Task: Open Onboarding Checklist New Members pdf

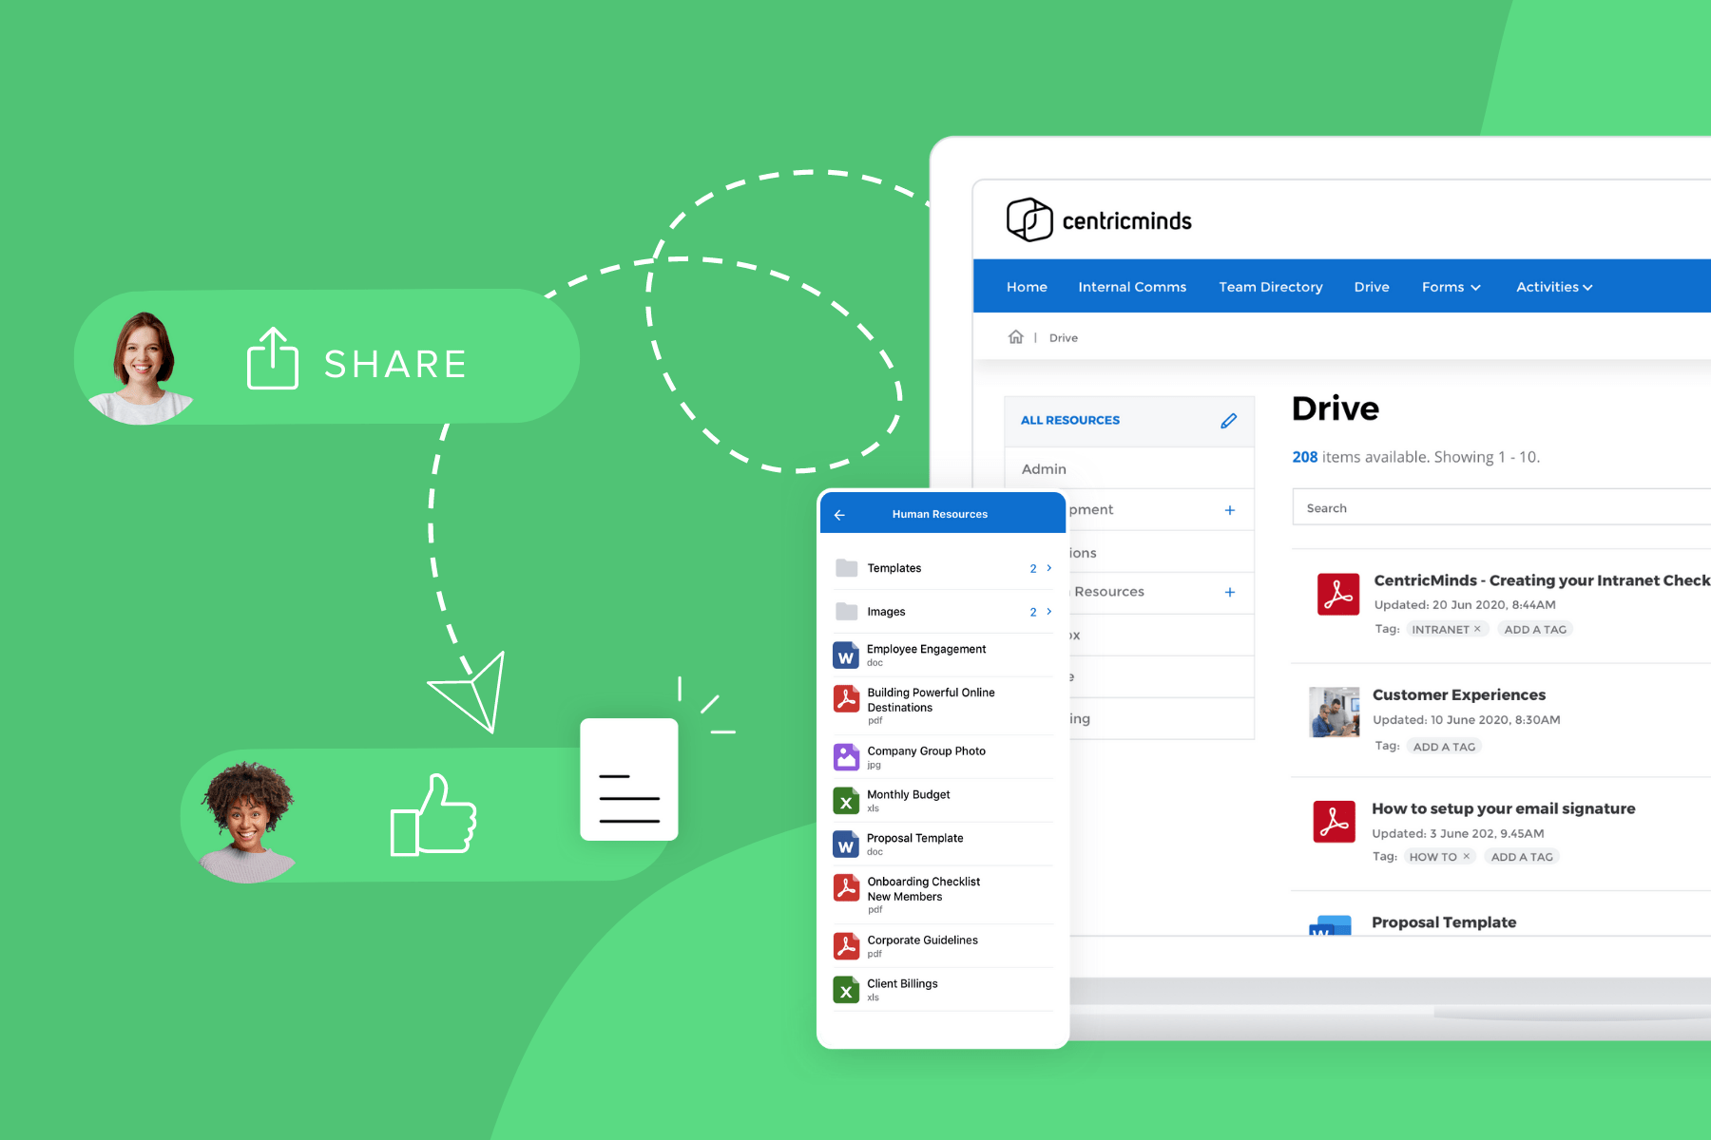Action: point(943,895)
